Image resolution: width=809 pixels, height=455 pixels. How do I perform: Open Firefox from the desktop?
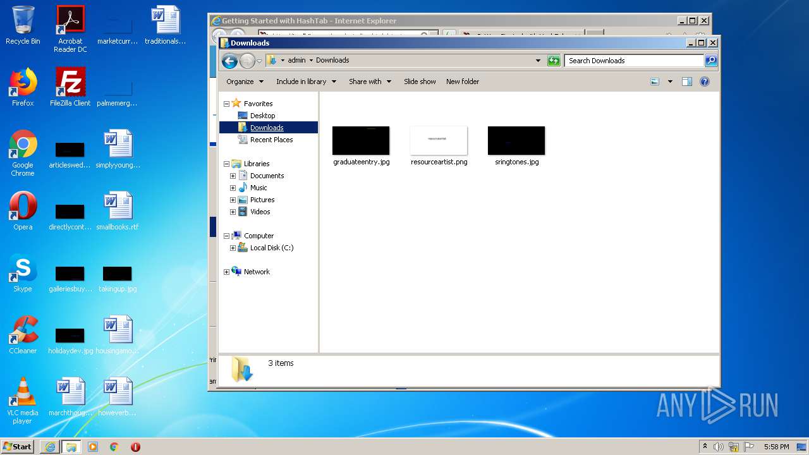pyautogui.click(x=23, y=87)
